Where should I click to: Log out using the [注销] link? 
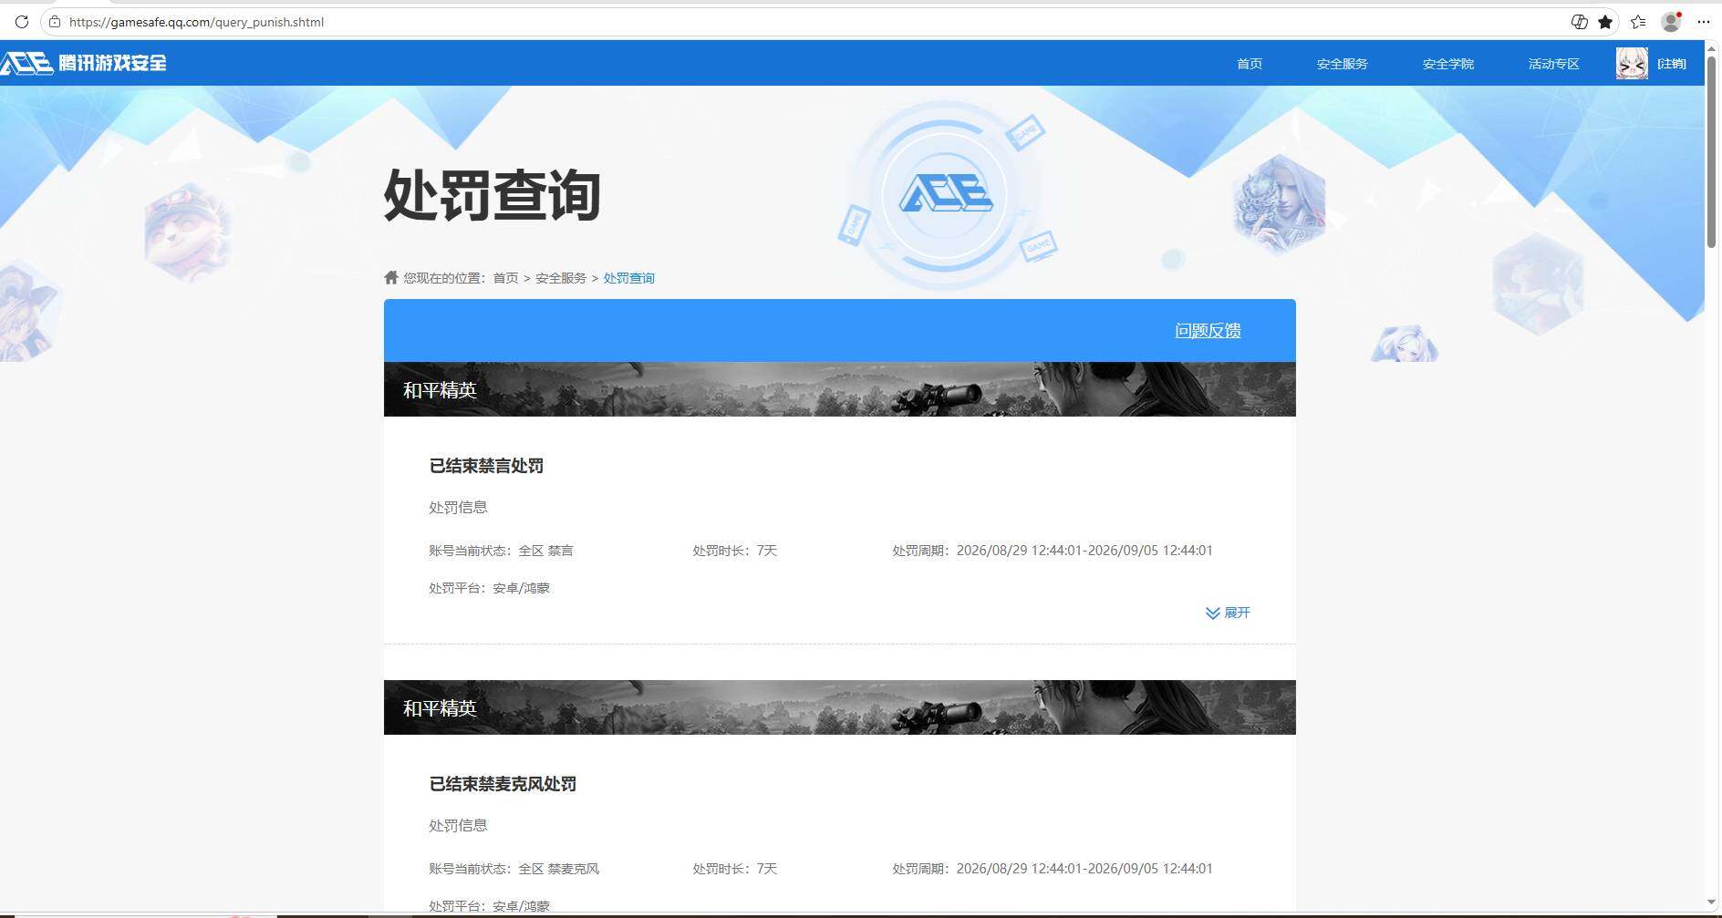point(1671,64)
